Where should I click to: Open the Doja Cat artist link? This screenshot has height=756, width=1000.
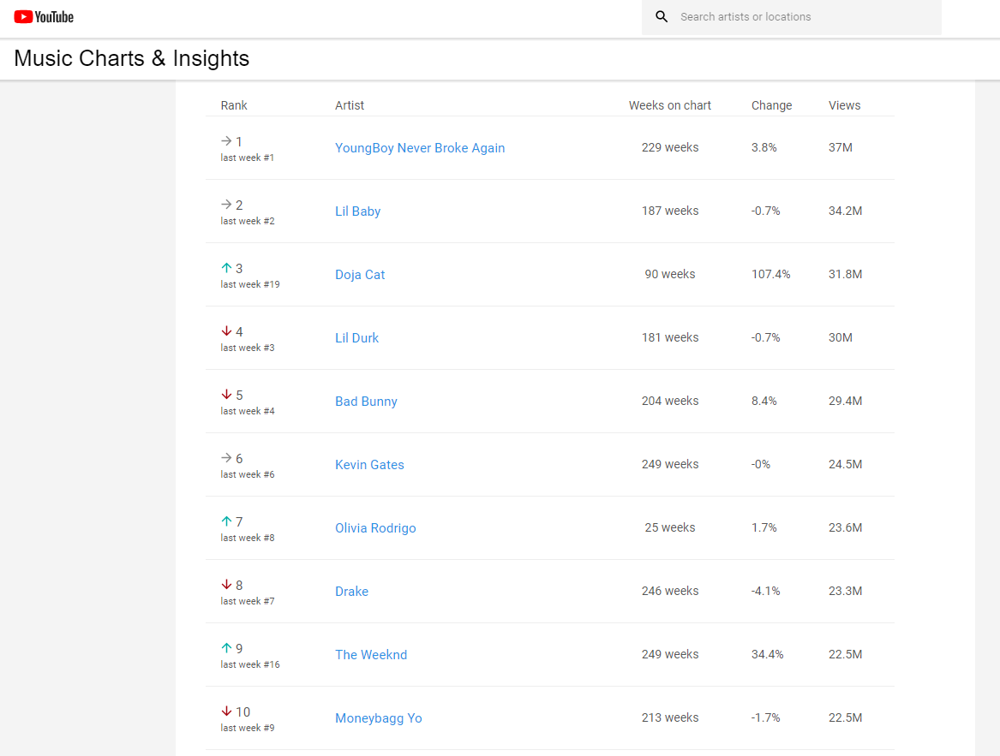360,275
